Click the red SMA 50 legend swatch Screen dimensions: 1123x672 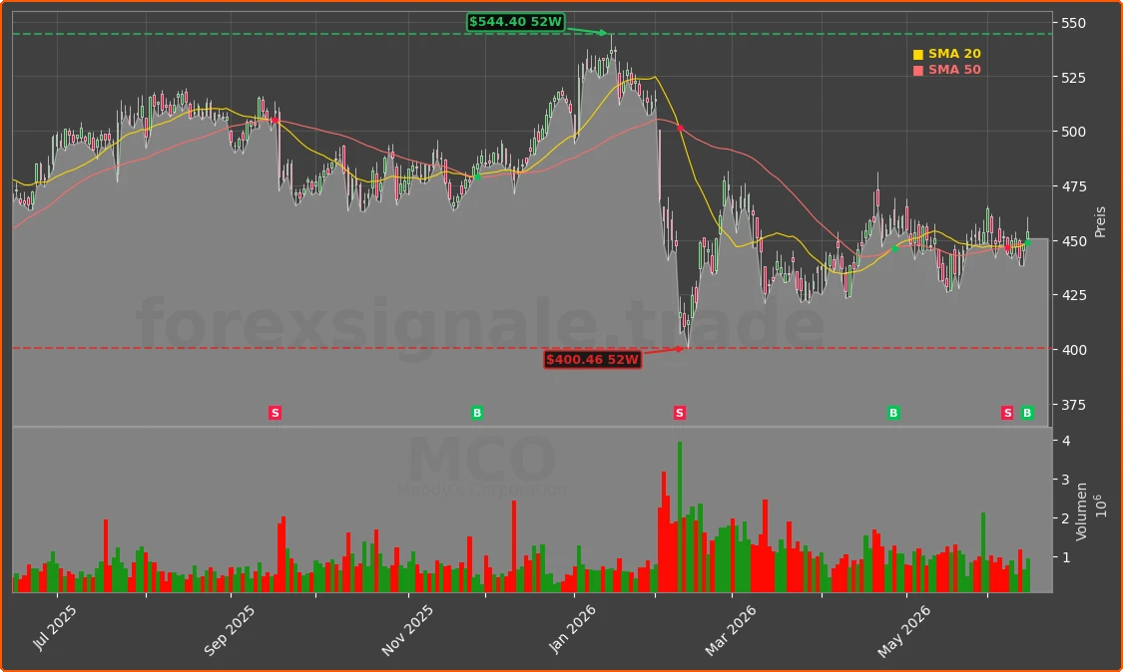tap(918, 70)
